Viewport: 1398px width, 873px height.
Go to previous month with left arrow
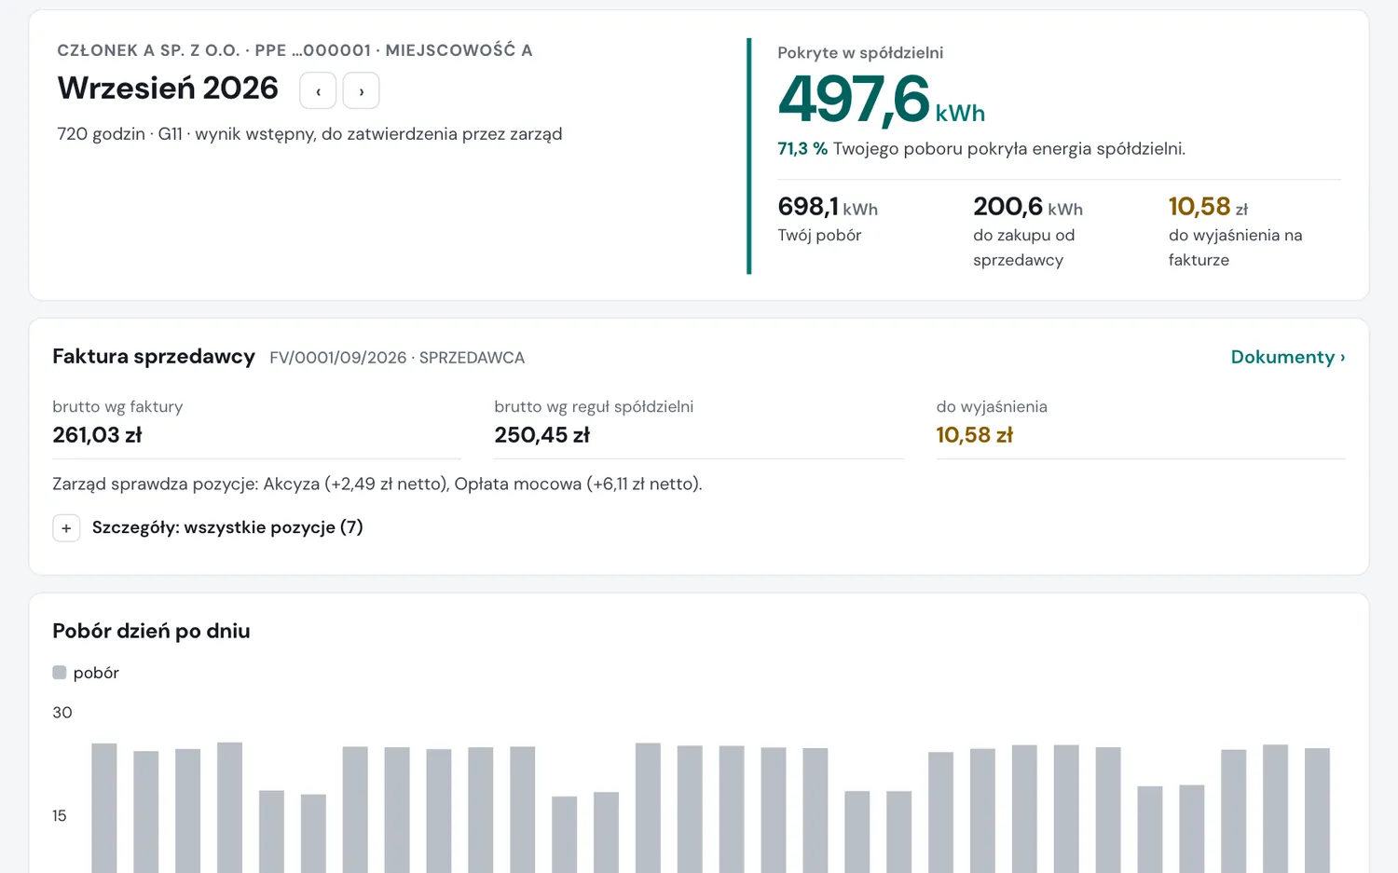(x=318, y=91)
